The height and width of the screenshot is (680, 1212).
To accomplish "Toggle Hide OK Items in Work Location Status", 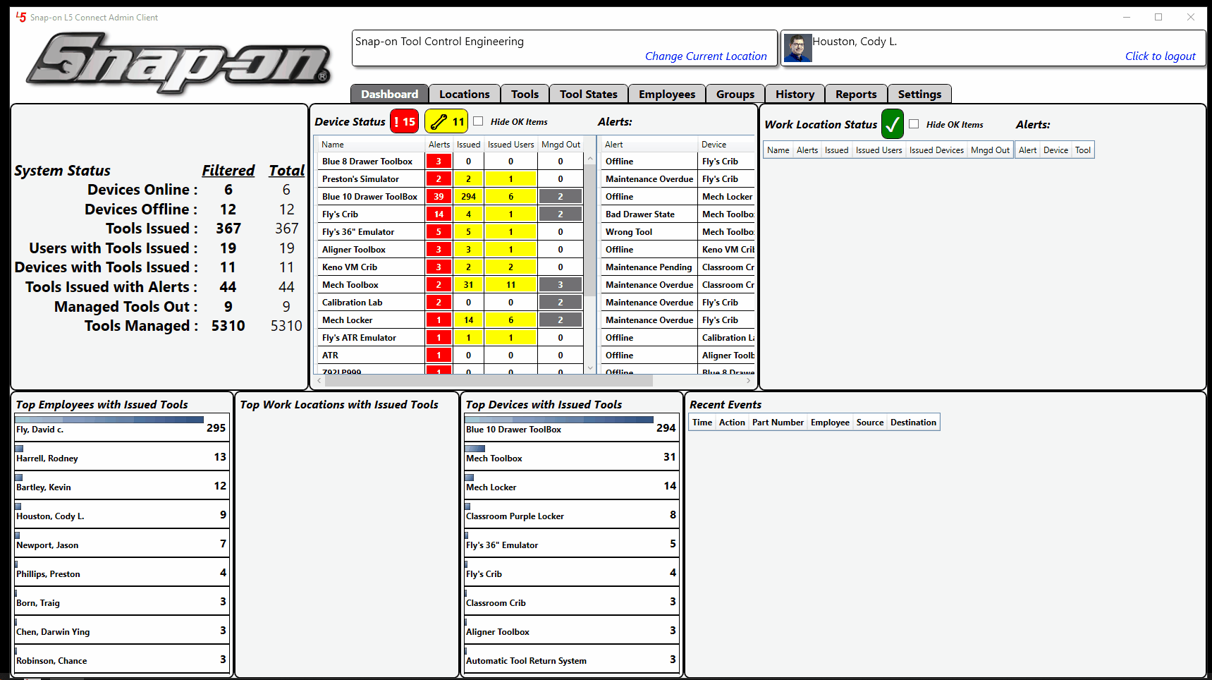I will (914, 124).
